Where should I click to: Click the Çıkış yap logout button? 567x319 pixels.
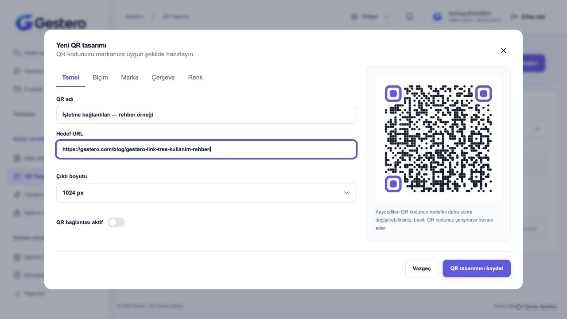(x=528, y=16)
